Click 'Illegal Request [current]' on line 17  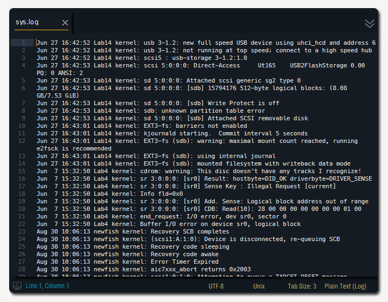tap(292, 186)
